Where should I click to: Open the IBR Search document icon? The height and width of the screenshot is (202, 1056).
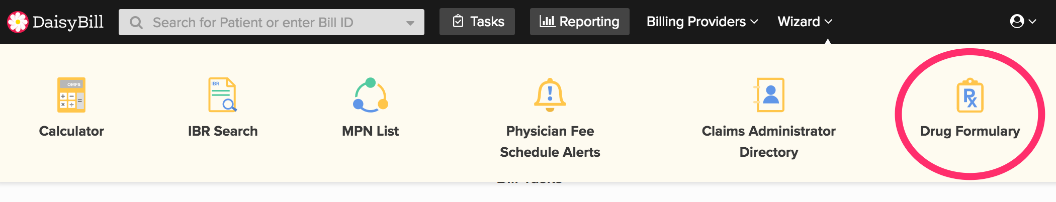222,95
